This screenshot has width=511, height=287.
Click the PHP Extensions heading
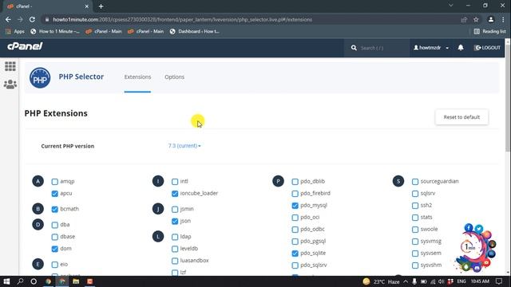56,113
